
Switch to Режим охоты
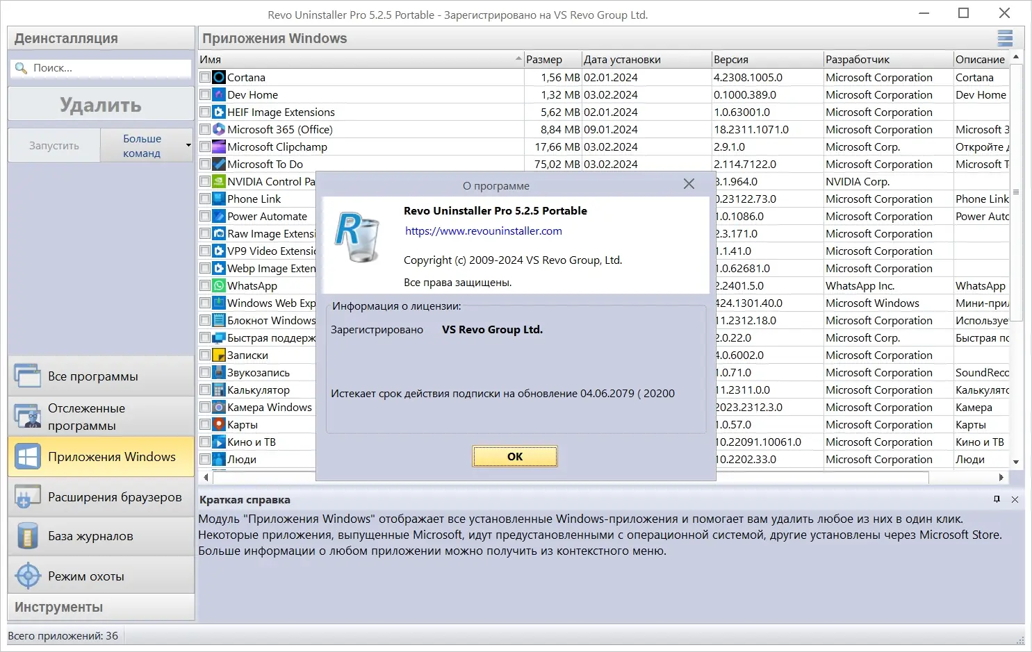[101, 576]
